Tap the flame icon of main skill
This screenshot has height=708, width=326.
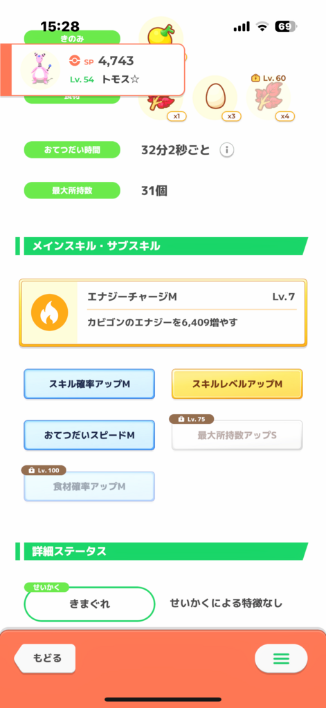(x=49, y=313)
